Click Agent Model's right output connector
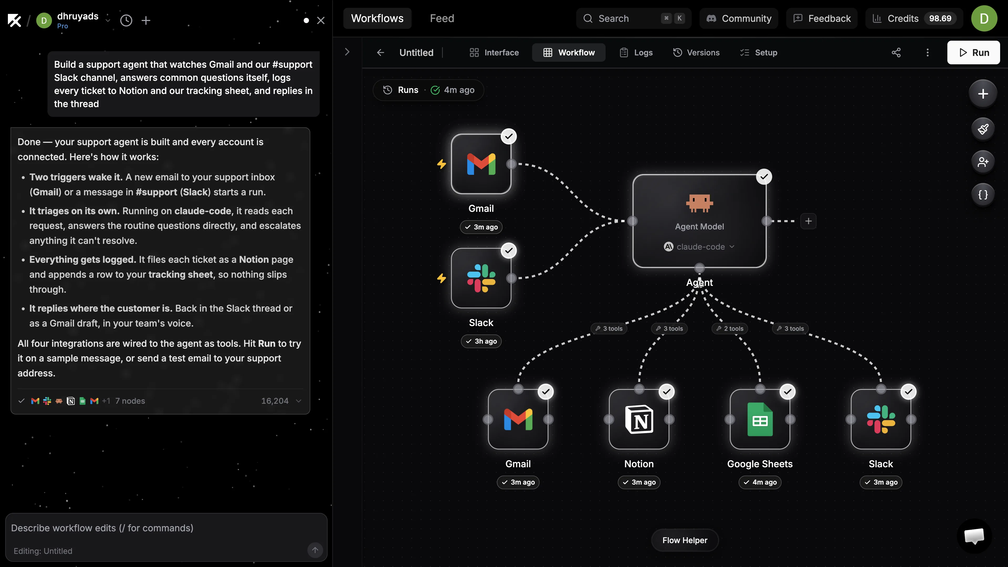Viewport: 1008px width, 567px height. pos(766,221)
